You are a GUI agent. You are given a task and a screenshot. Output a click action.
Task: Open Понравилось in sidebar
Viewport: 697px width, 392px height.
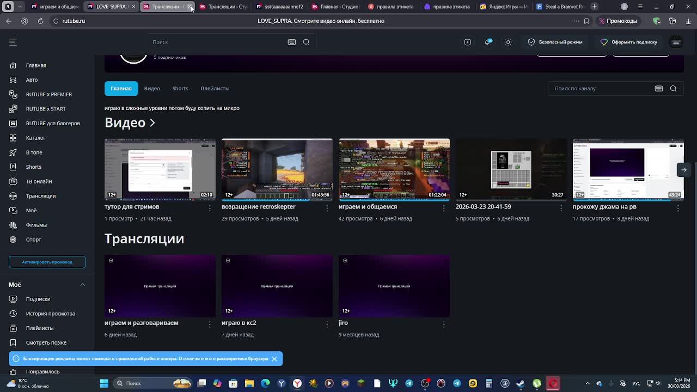(42, 371)
